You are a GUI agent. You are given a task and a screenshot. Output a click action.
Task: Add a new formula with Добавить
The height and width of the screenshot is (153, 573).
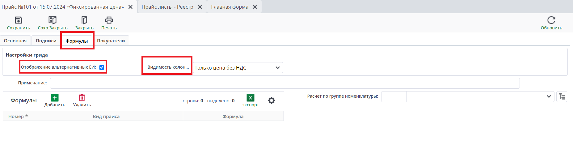55,98
